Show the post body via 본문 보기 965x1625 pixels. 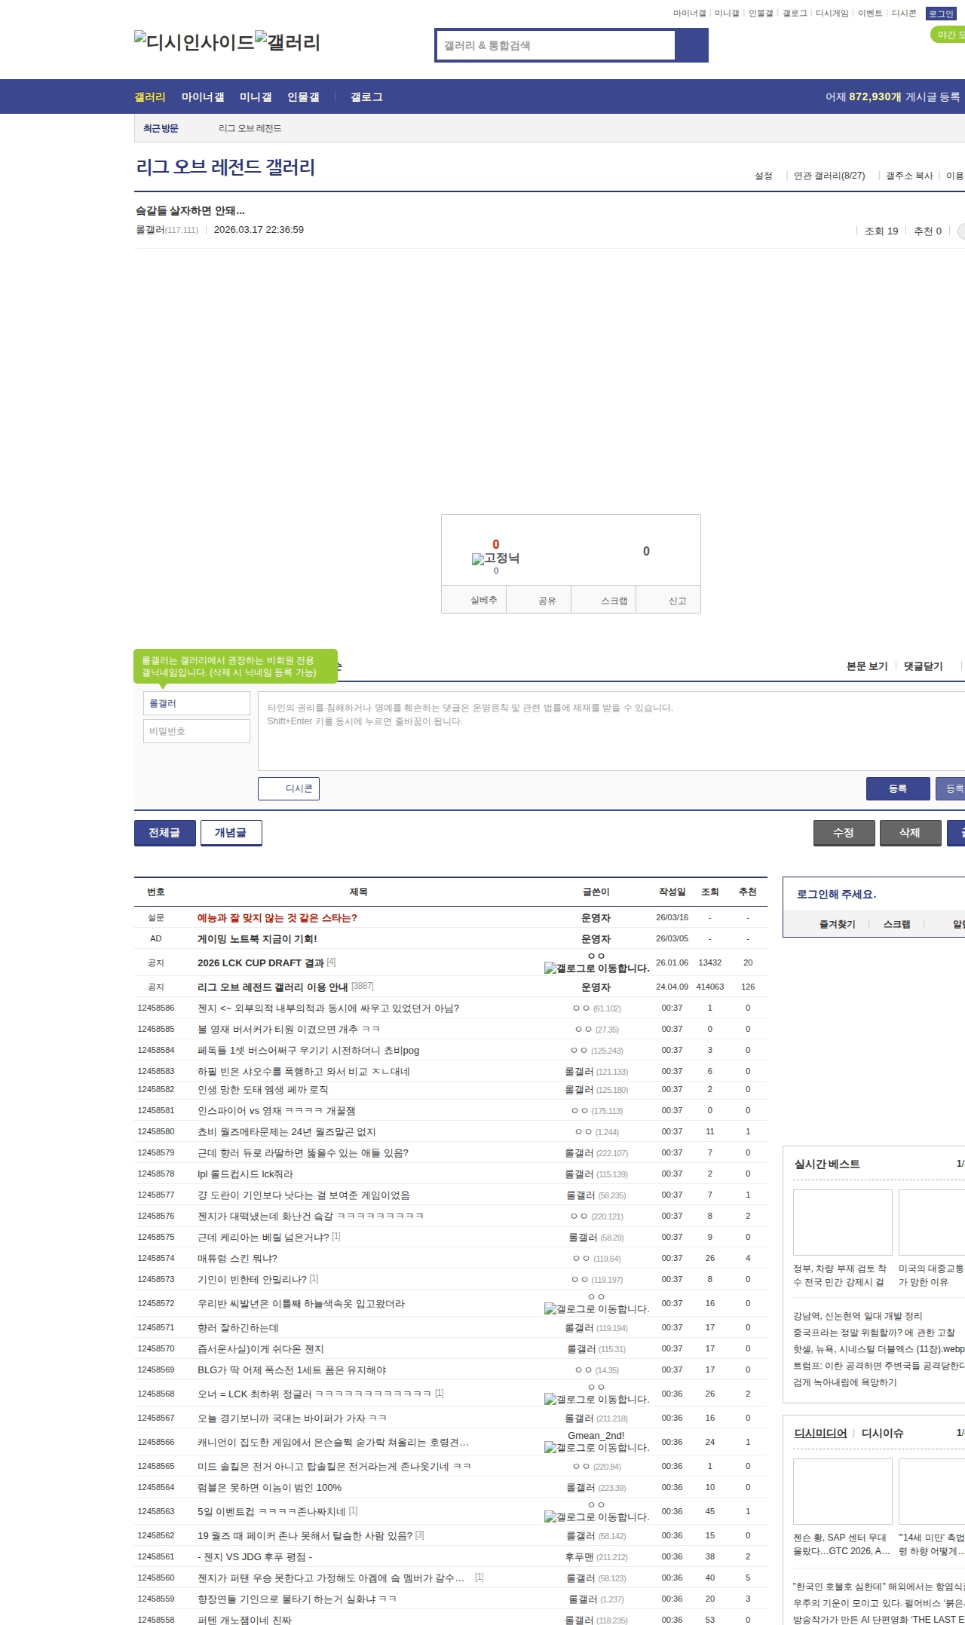[867, 666]
